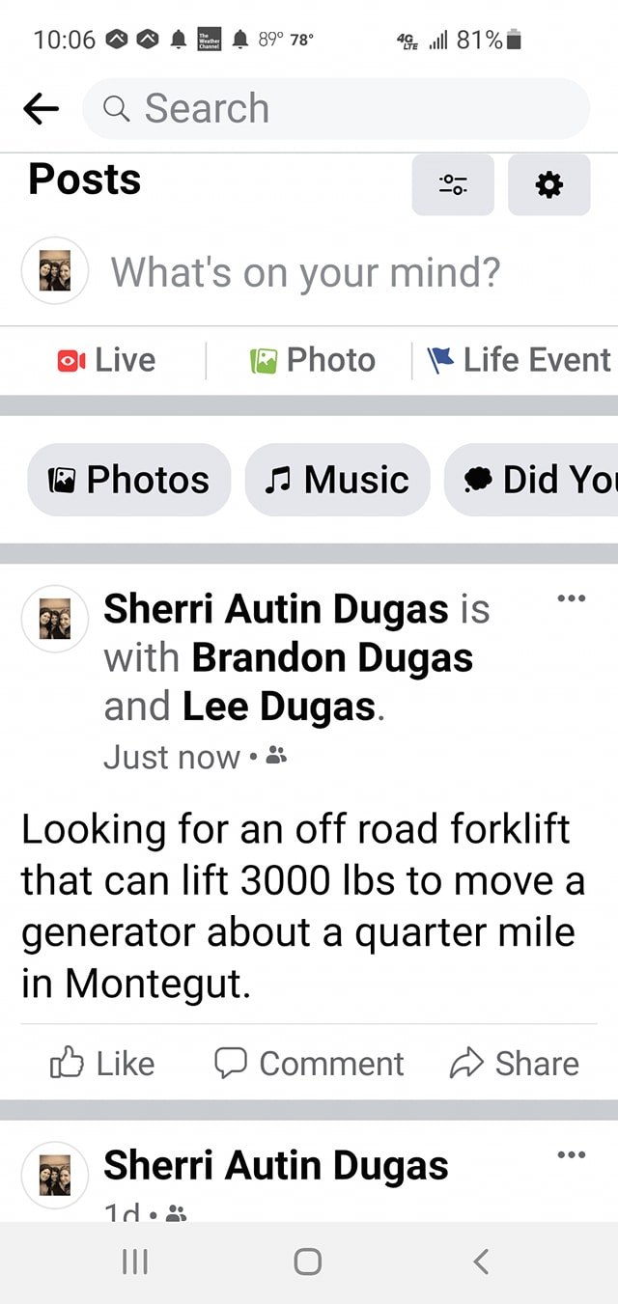
Task: Tap the back arrow beside Search
Action: pyautogui.click(x=41, y=109)
